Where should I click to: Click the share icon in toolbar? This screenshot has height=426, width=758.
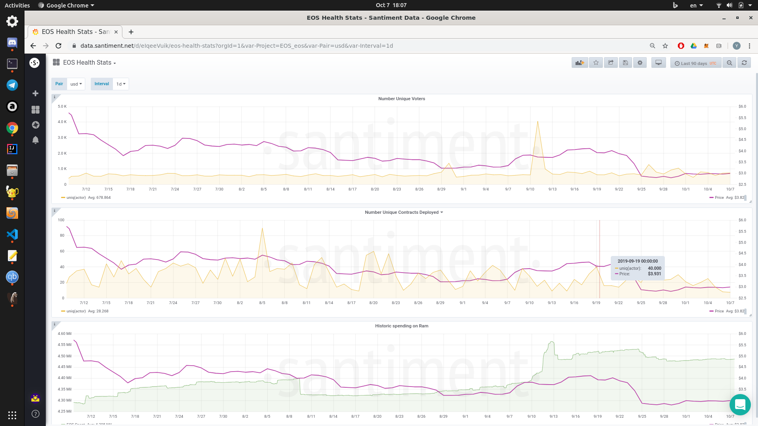pyautogui.click(x=611, y=62)
